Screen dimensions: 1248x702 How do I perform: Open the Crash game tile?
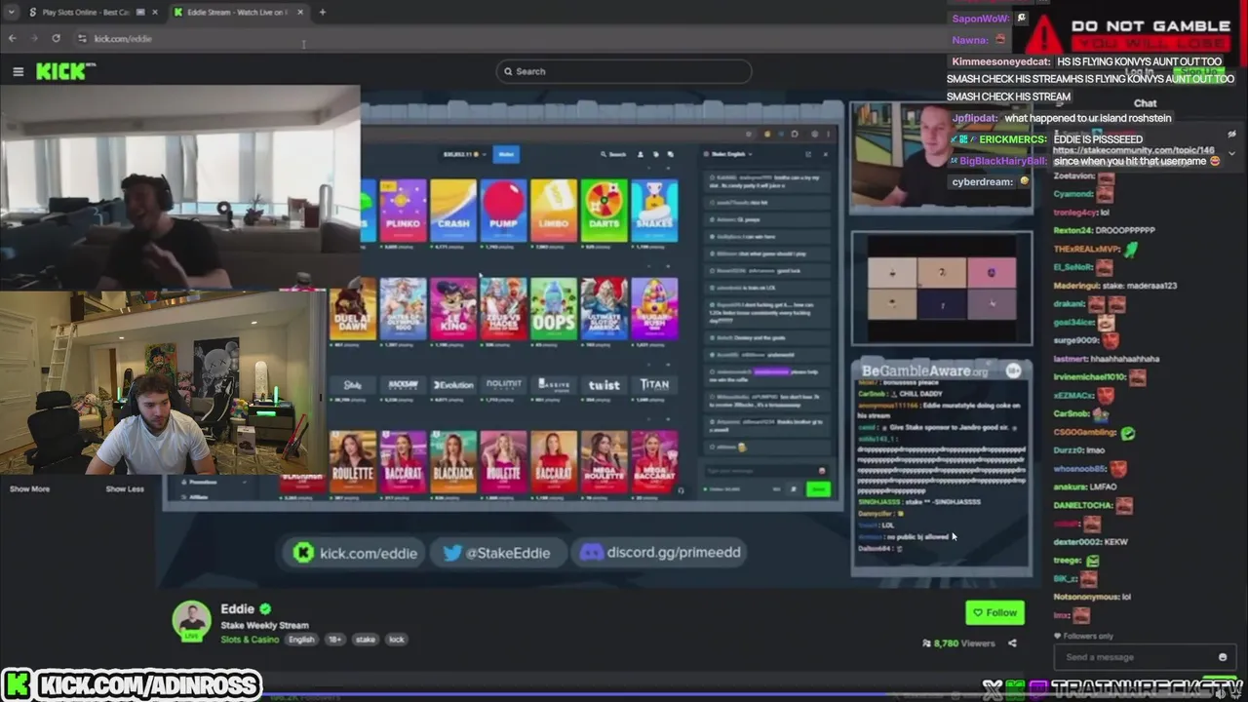pyautogui.click(x=453, y=211)
